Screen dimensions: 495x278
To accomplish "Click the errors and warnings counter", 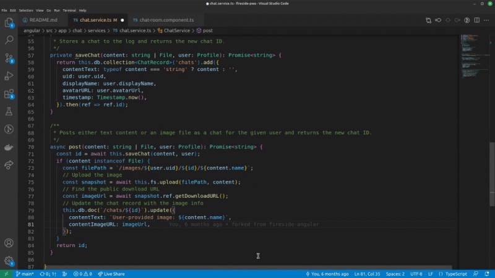I will [83, 274].
